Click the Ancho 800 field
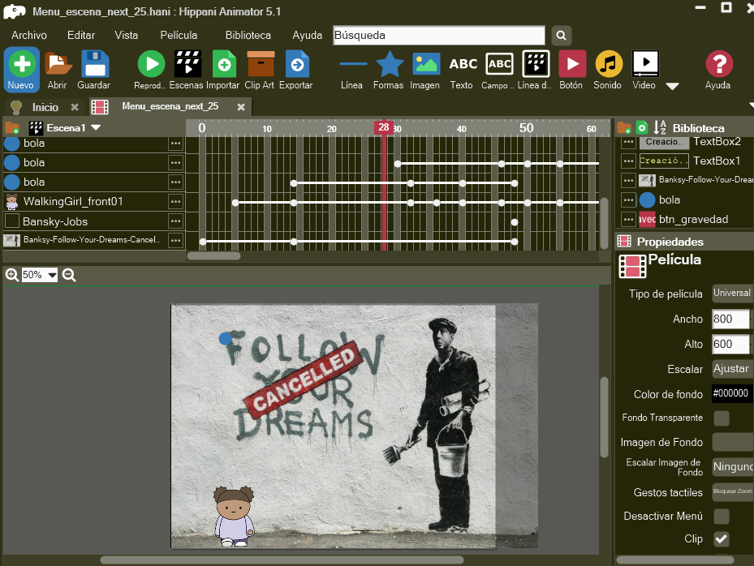 730,319
